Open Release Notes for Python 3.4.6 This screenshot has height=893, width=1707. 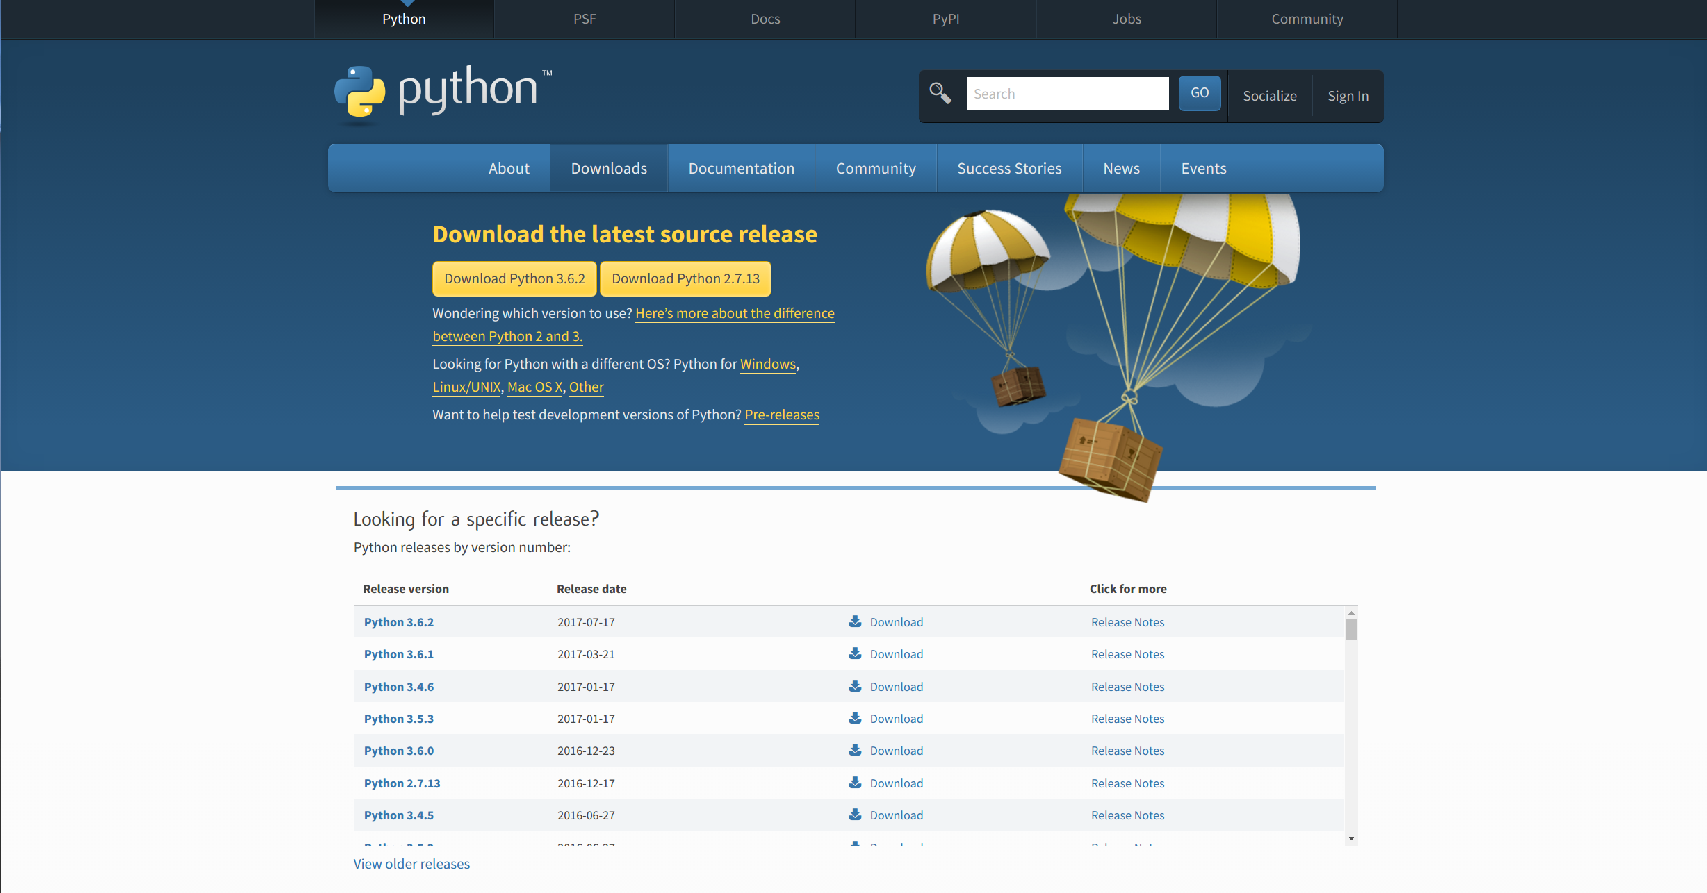tap(1127, 687)
